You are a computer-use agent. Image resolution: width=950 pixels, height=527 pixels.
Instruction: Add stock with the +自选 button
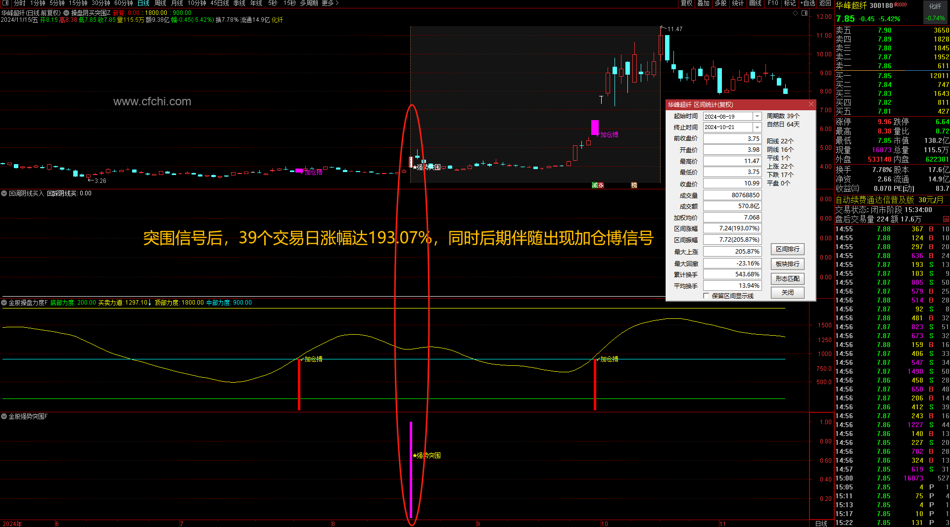(808, 3)
